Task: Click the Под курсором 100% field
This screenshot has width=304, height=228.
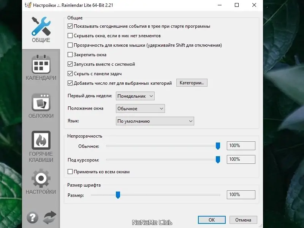Action: (x=241, y=159)
